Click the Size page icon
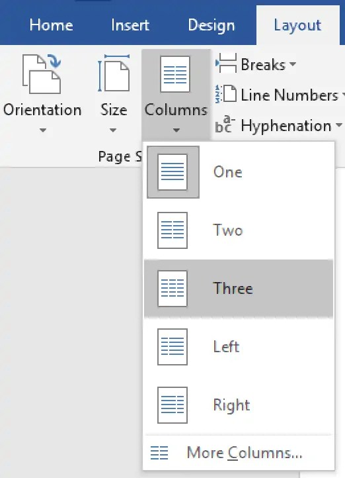 pos(114,73)
